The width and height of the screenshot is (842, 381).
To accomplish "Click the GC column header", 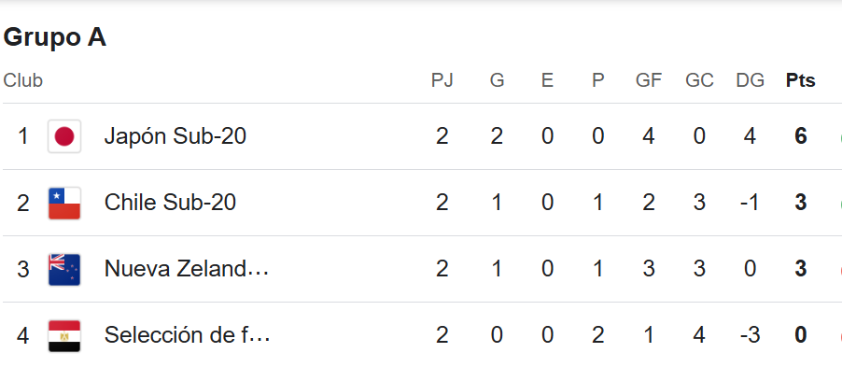I will point(699,80).
